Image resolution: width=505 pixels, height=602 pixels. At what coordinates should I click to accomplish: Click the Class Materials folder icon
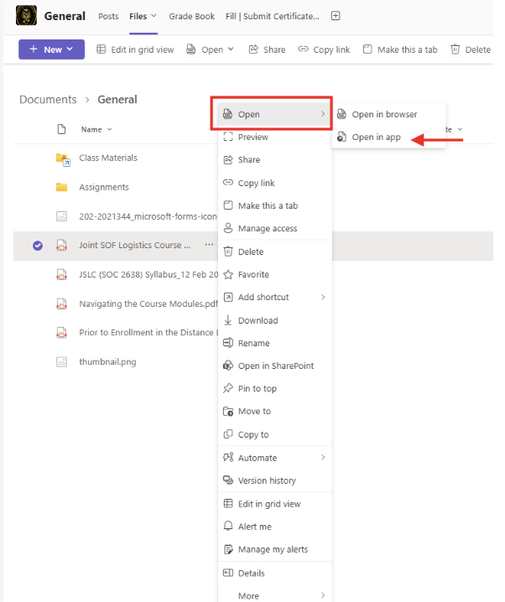(61, 158)
